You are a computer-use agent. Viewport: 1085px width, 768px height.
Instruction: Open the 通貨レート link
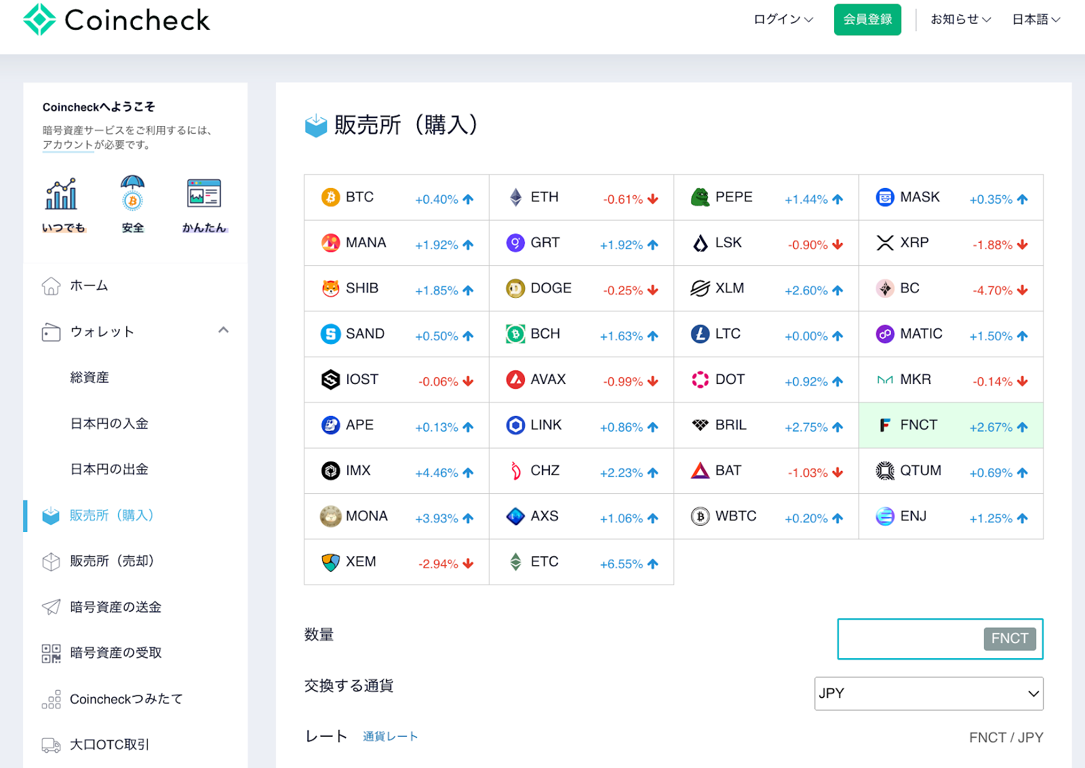point(390,736)
